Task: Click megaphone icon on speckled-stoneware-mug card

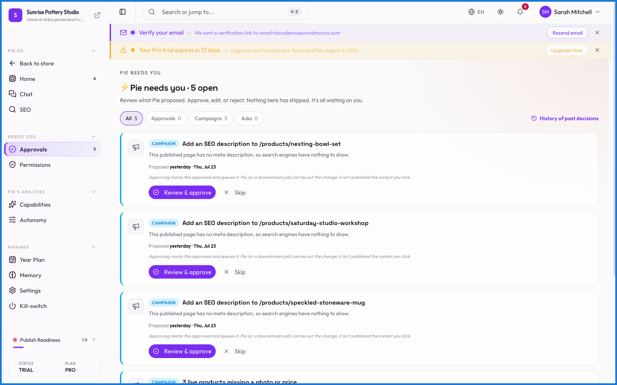Action: 136,306
